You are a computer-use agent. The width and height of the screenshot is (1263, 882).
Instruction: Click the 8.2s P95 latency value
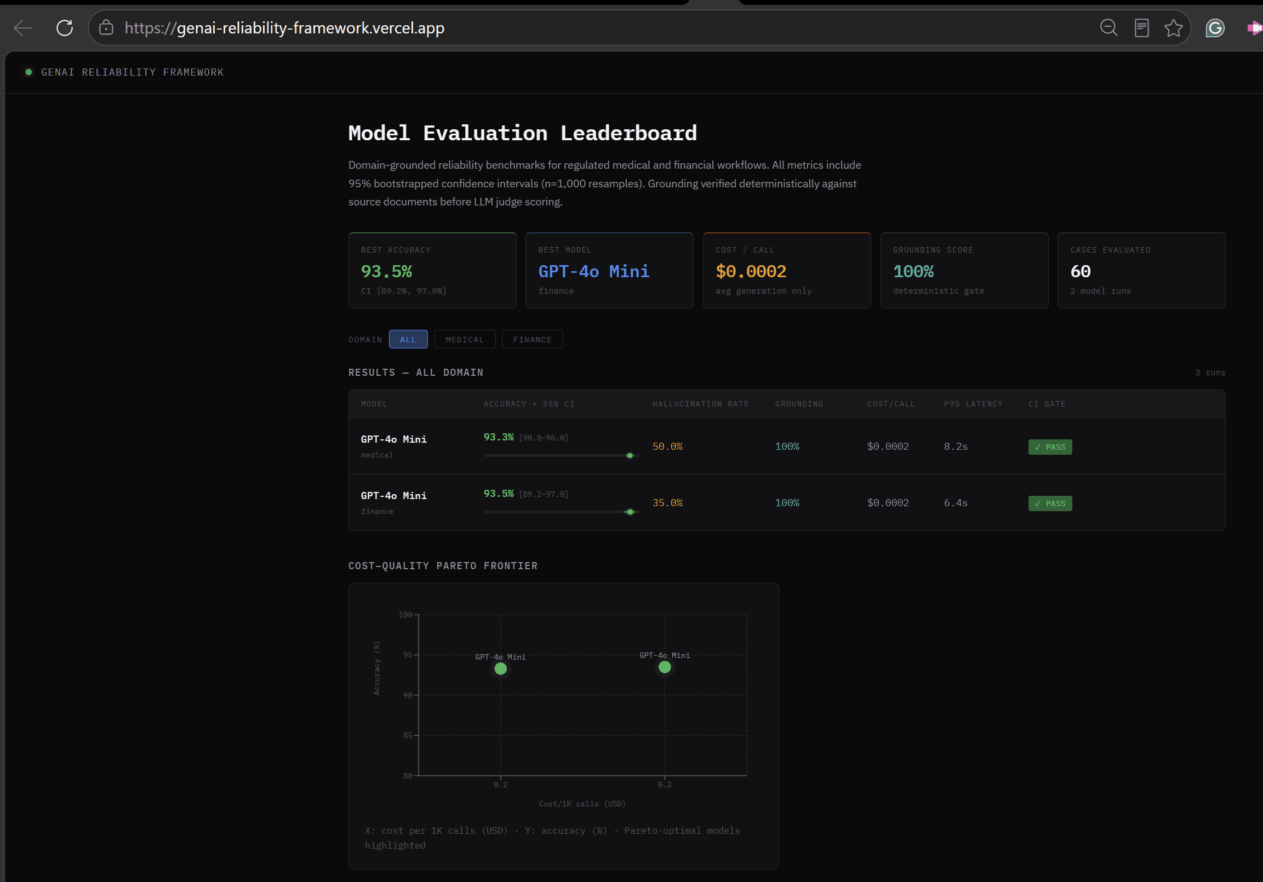[956, 446]
